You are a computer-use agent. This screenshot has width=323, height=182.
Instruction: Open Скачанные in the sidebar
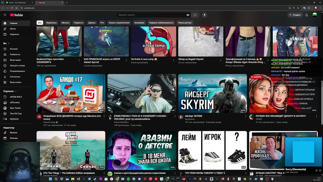pyautogui.click(x=16, y=77)
